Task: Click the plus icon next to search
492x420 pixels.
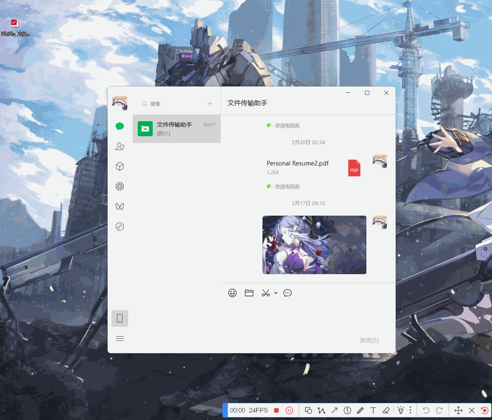Action: point(210,104)
